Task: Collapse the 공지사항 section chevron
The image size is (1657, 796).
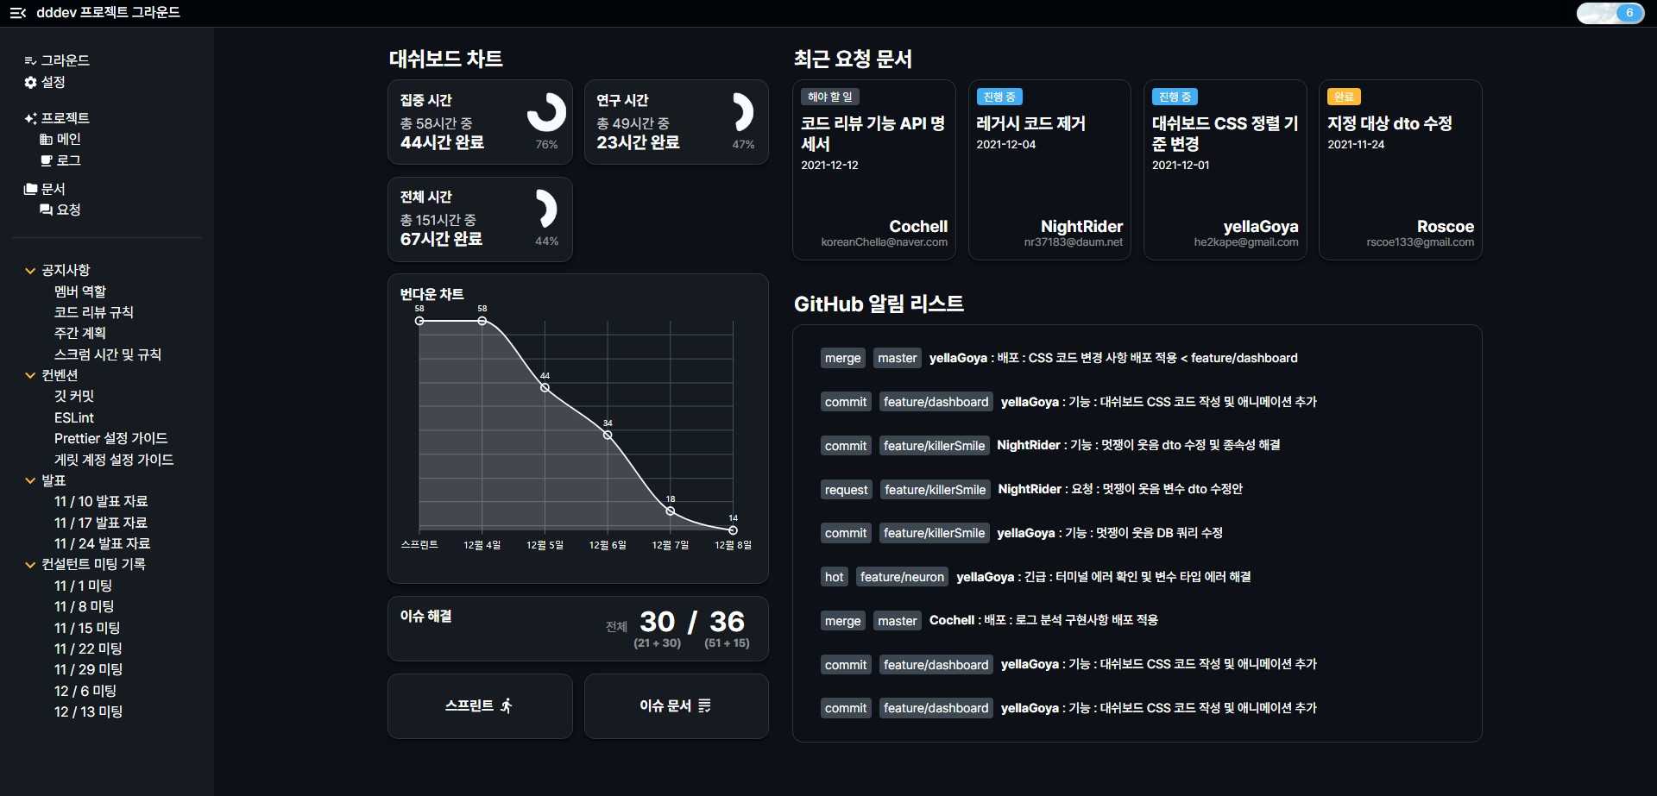Action: 30,271
